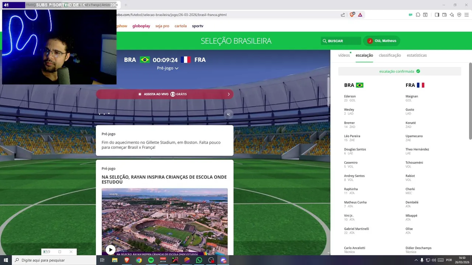Click player Mbappé in France lineup
Viewport: 472px width, 265px height.
(412, 216)
